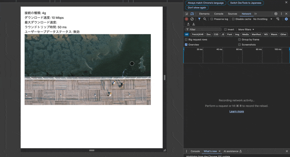Click the circular cursor marker on image

coord(132,63)
